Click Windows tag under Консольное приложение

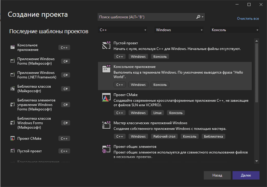138,85
